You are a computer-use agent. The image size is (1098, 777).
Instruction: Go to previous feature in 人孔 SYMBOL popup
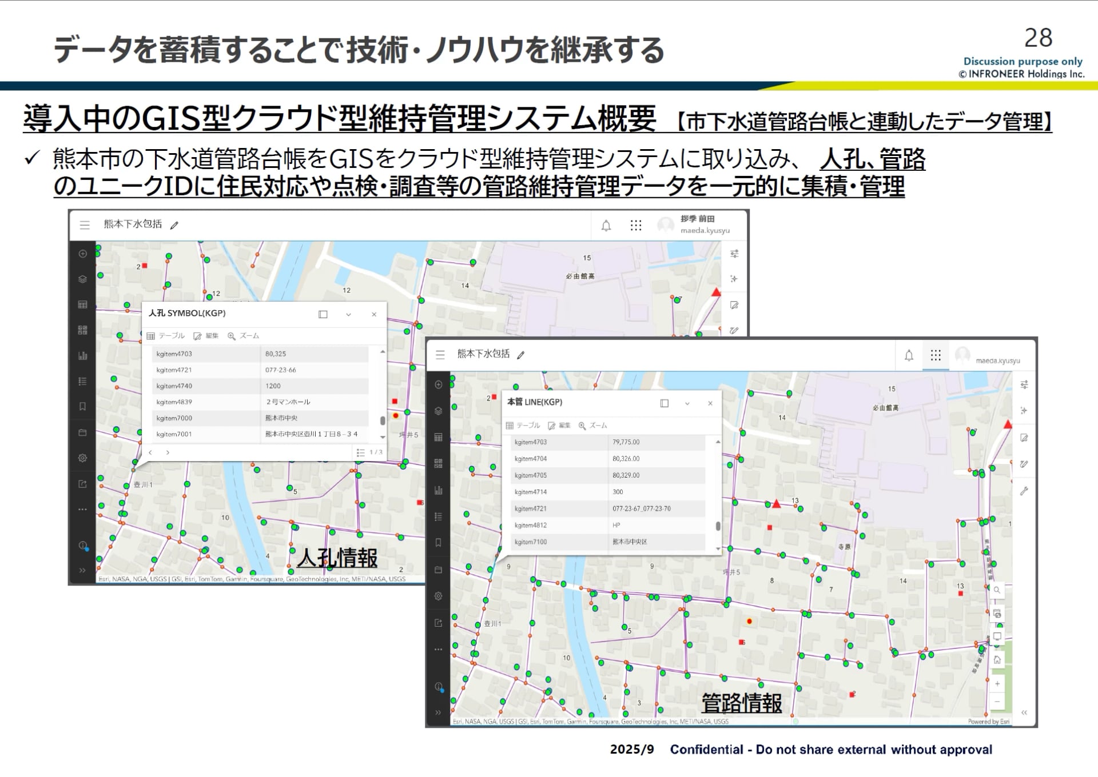pos(150,452)
